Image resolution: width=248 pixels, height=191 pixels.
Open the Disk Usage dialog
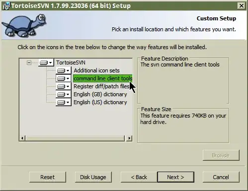pos(93,177)
